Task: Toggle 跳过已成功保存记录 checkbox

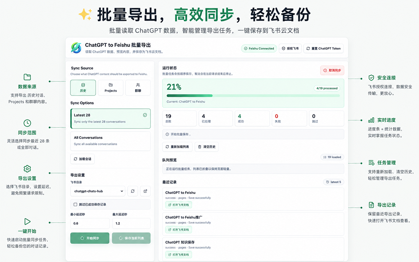Action: pos(75,204)
